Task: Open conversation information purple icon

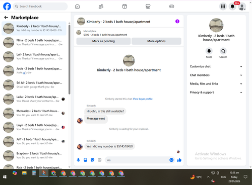Action: [177, 21]
